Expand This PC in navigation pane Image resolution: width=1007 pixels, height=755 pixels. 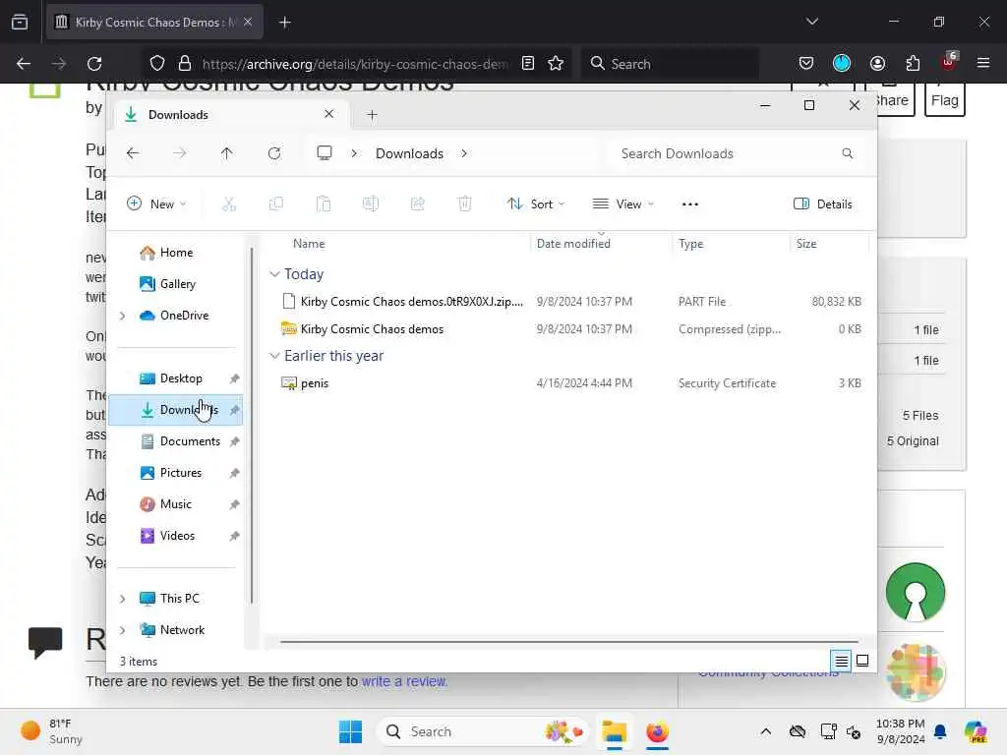coord(123,599)
